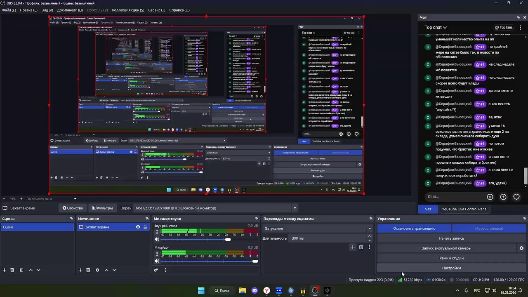
Task: Click Режим студии button
Action: coord(451,258)
